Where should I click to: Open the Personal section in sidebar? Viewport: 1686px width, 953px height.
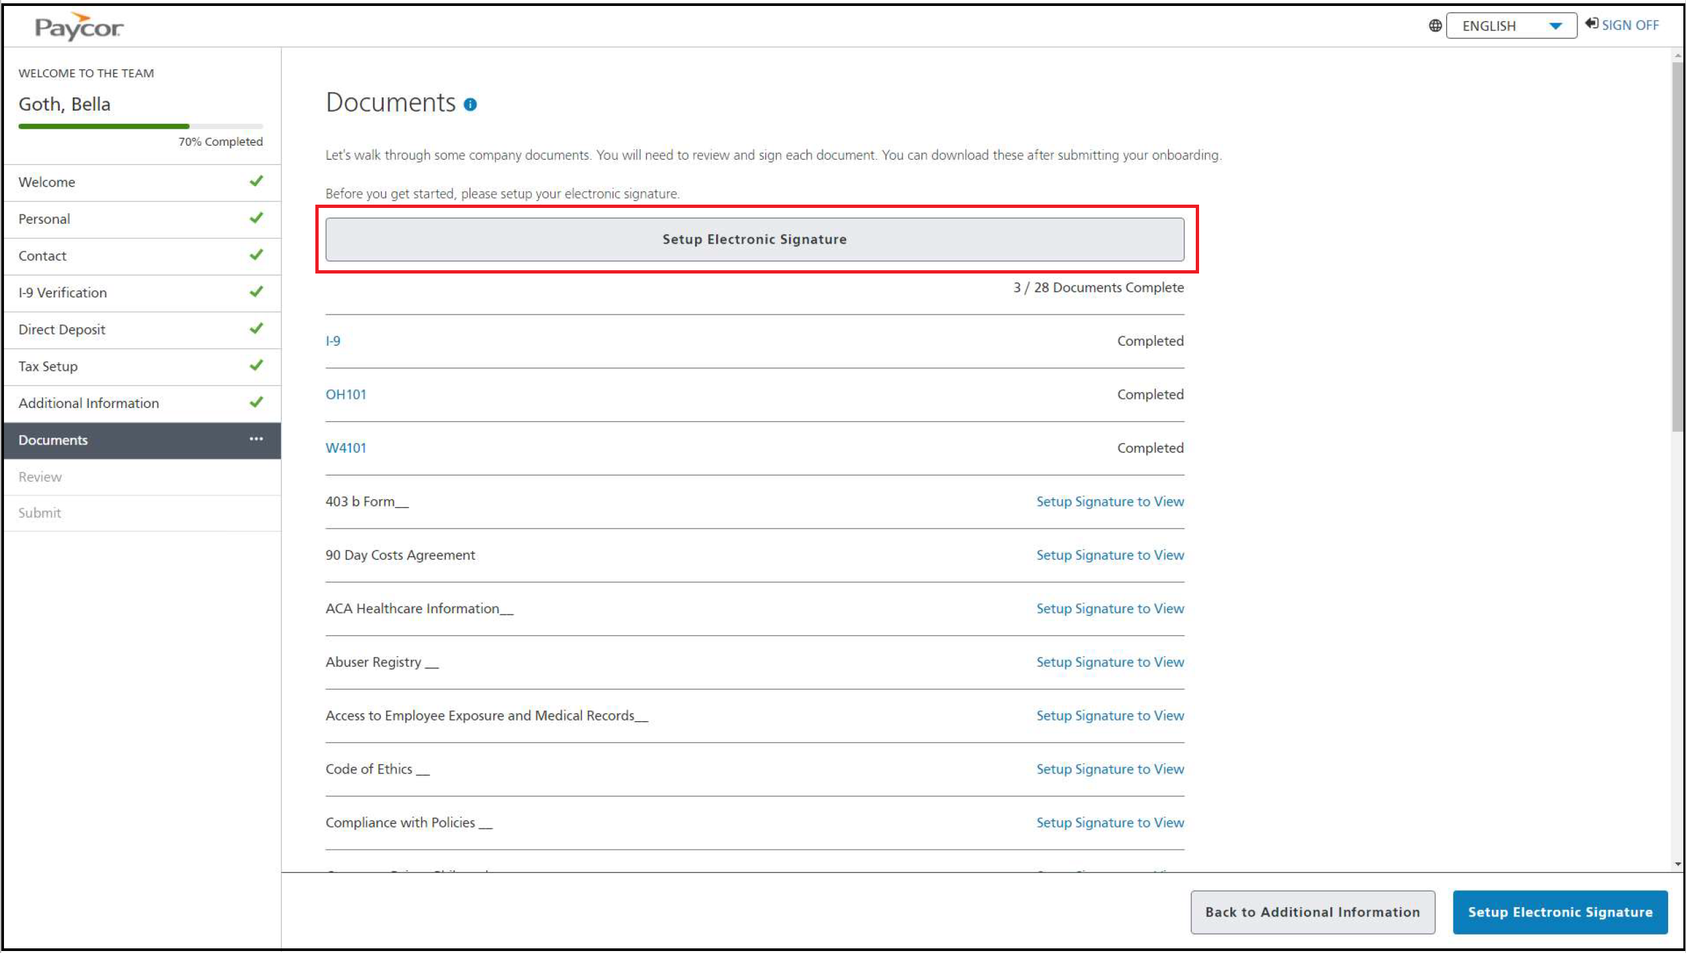point(44,219)
